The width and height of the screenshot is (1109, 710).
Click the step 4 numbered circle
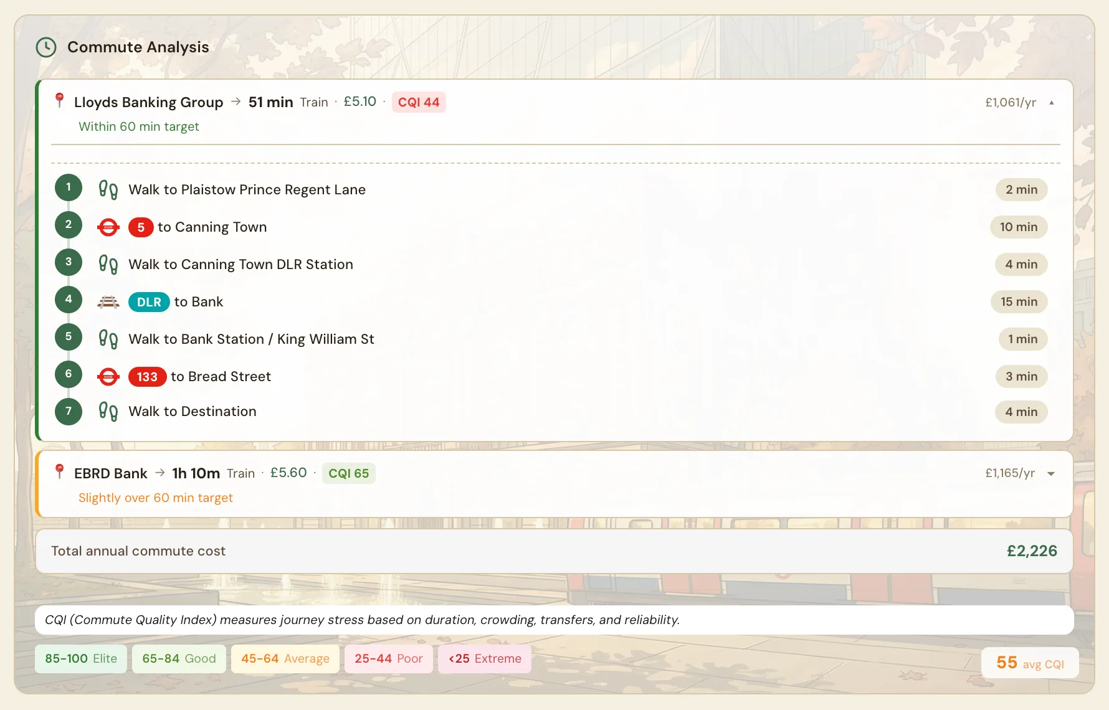(x=69, y=300)
